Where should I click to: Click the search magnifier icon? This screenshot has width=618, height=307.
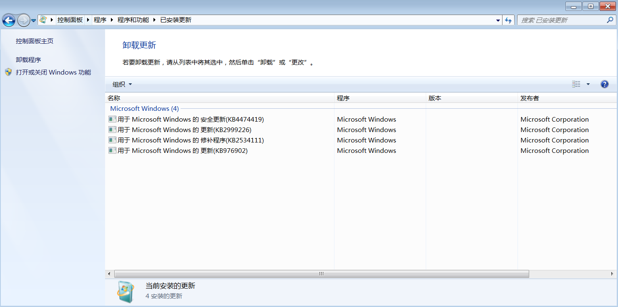pyautogui.click(x=610, y=20)
